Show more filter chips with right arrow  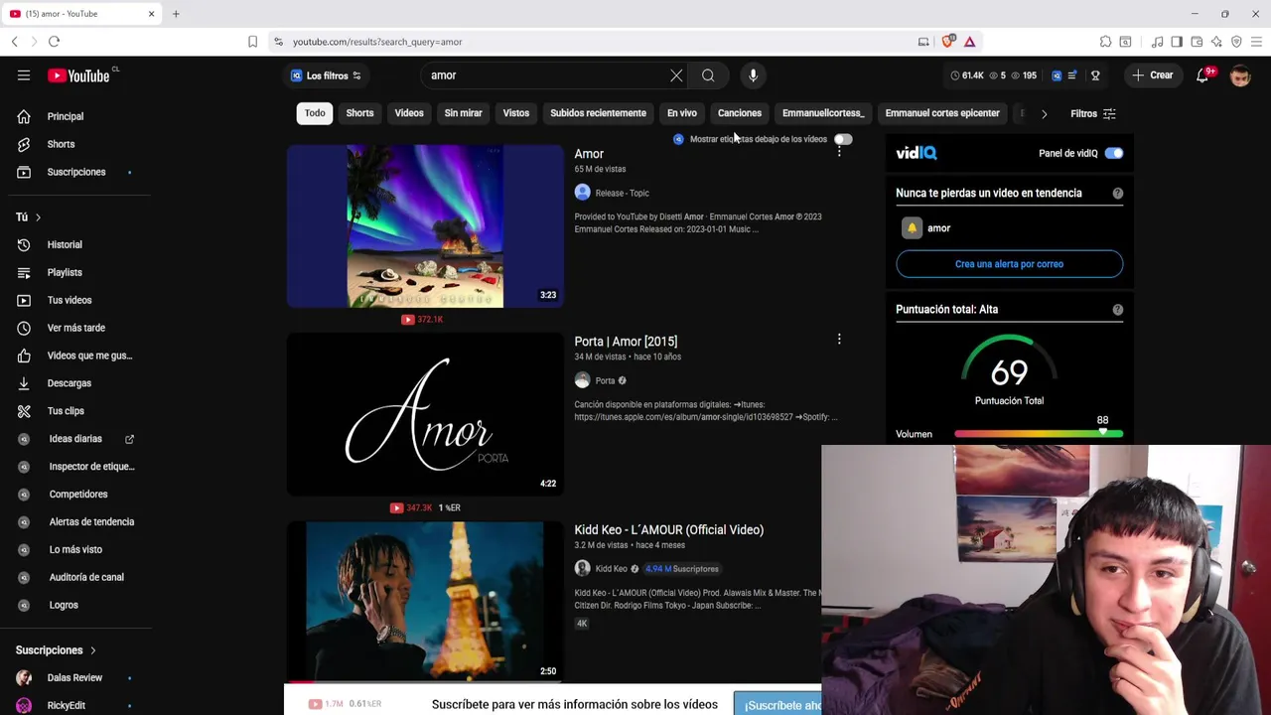point(1044,113)
